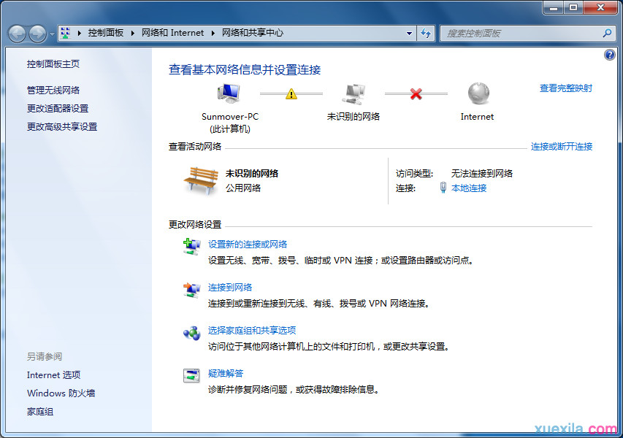The image size is (623, 438).
Task: Click the red X icon on the network map
Action: pyautogui.click(x=416, y=93)
